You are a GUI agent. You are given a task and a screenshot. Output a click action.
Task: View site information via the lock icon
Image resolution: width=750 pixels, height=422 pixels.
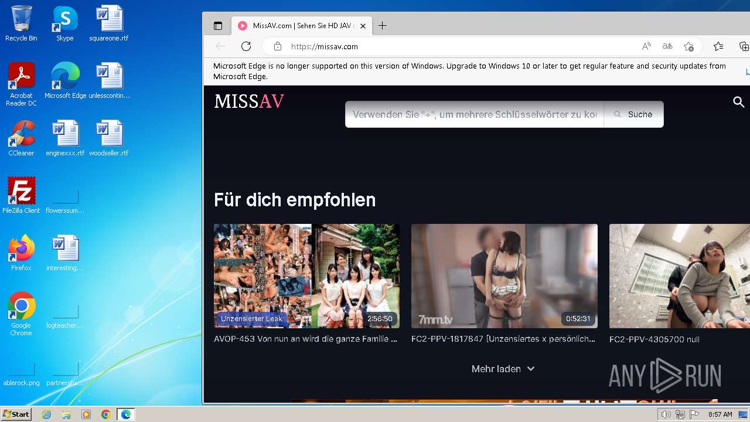coord(278,46)
